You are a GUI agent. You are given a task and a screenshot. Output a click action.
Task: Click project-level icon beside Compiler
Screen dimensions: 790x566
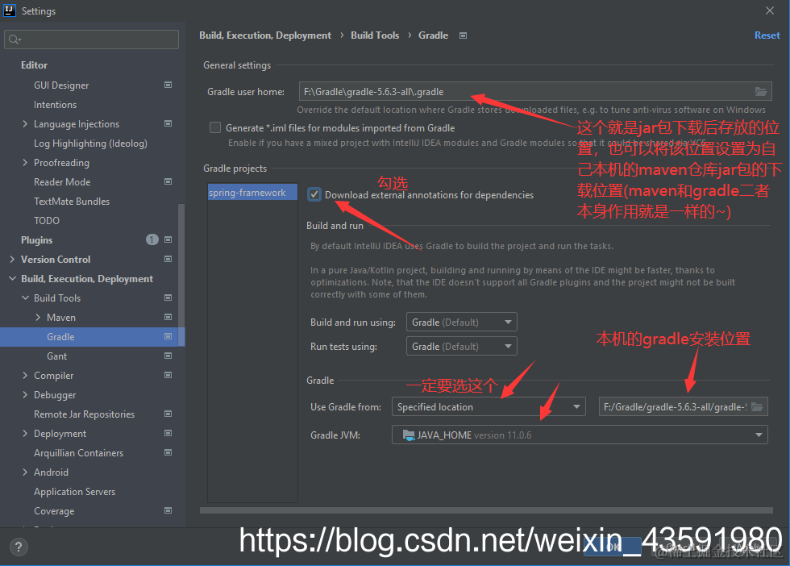pos(168,375)
